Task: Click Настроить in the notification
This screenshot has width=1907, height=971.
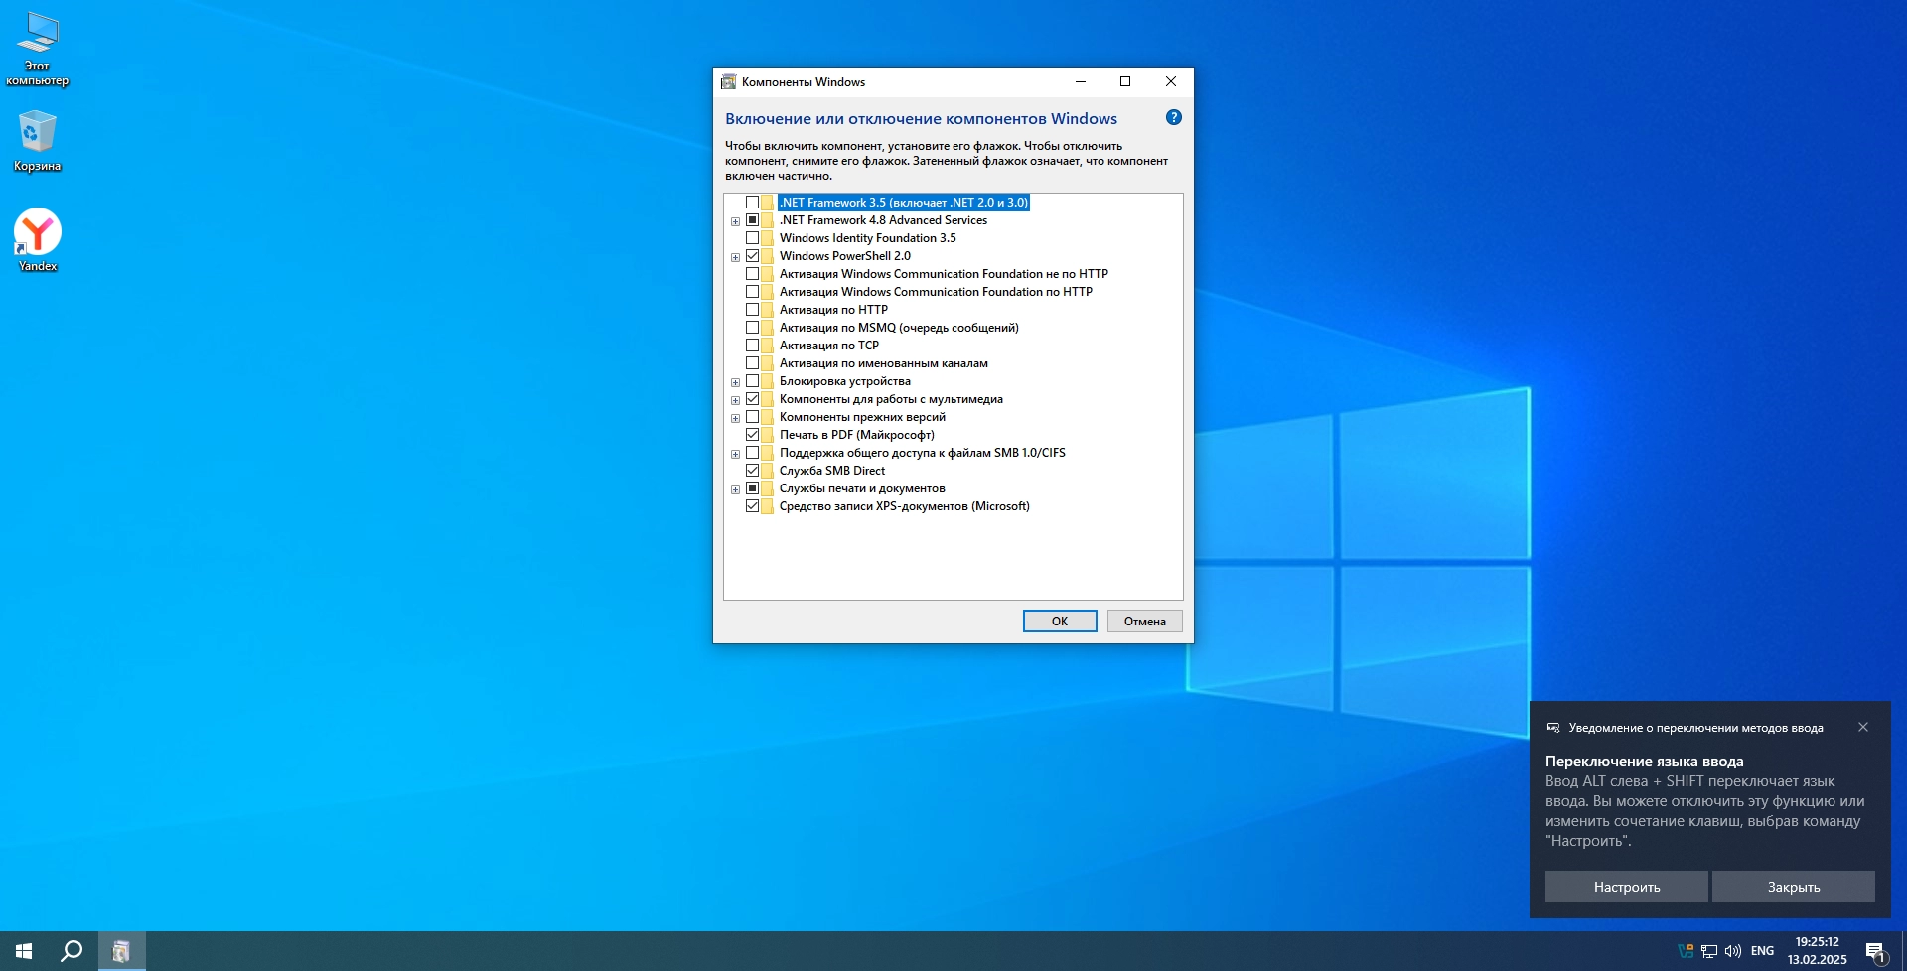Action: [1626, 887]
